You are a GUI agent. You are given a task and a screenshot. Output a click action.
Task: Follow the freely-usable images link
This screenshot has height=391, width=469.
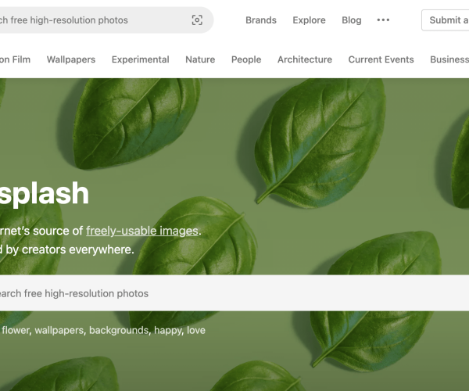[x=142, y=231]
